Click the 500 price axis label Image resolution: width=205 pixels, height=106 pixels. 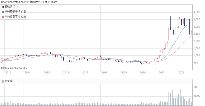click(x=196, y=63)
